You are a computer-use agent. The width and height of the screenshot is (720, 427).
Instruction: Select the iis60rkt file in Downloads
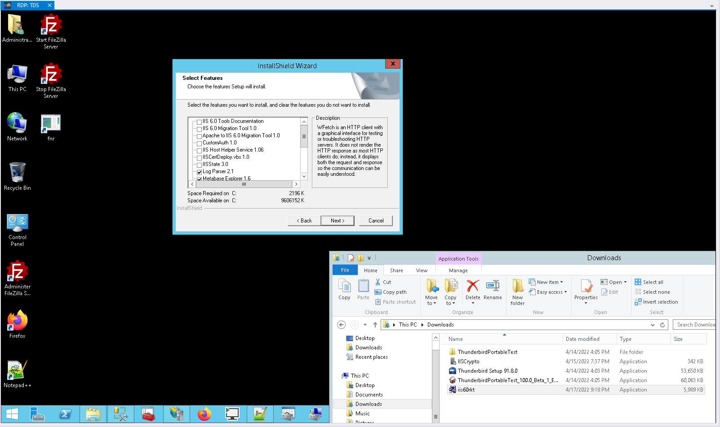[576, 390]
